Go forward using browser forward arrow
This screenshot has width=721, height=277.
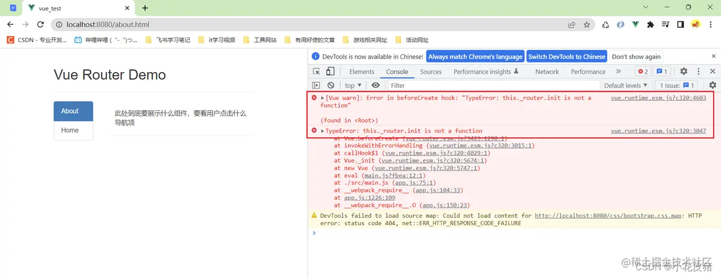point(25,25)
